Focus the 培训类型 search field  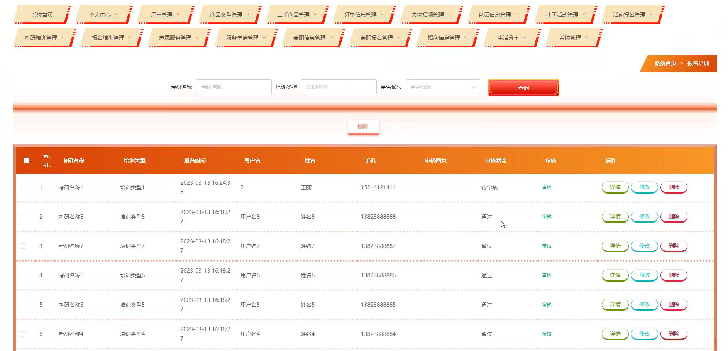[339, 87]
